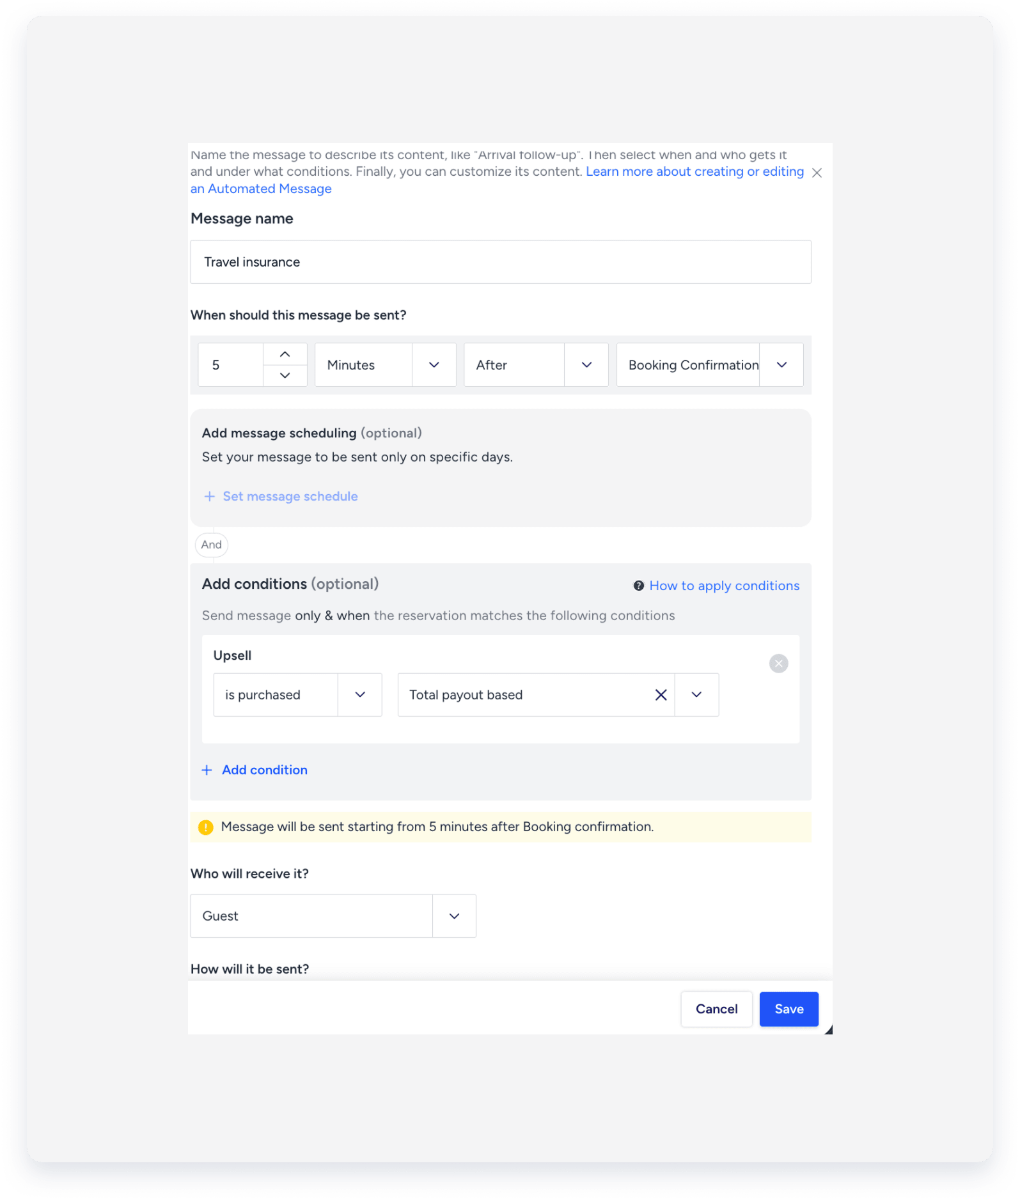
Task: Open the How to apply conditions link
Action: 724,586
